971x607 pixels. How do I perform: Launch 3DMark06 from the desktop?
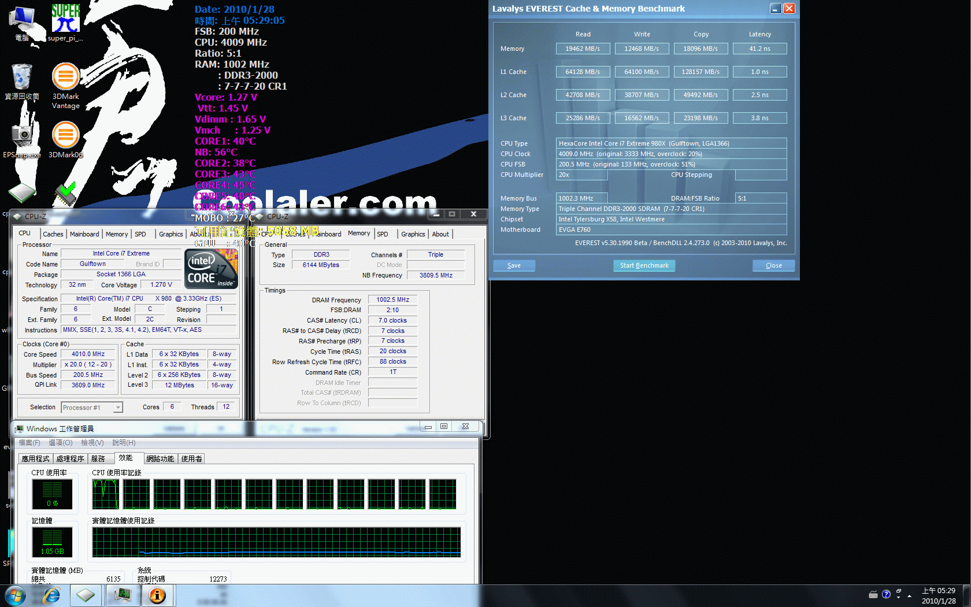[x=65, y=139]
